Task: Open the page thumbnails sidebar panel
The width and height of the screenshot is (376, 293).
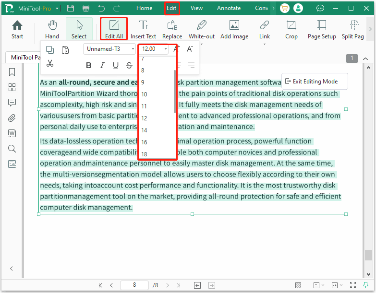Action: click(x=12, y=87)
